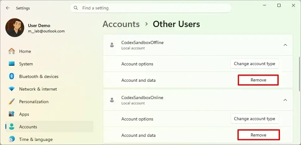
Task: Click the Apps icon in sidebar
Action: tap(12, 114)
